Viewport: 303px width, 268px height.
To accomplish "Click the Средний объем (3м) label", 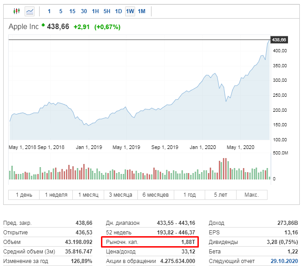I will point(29,252).
